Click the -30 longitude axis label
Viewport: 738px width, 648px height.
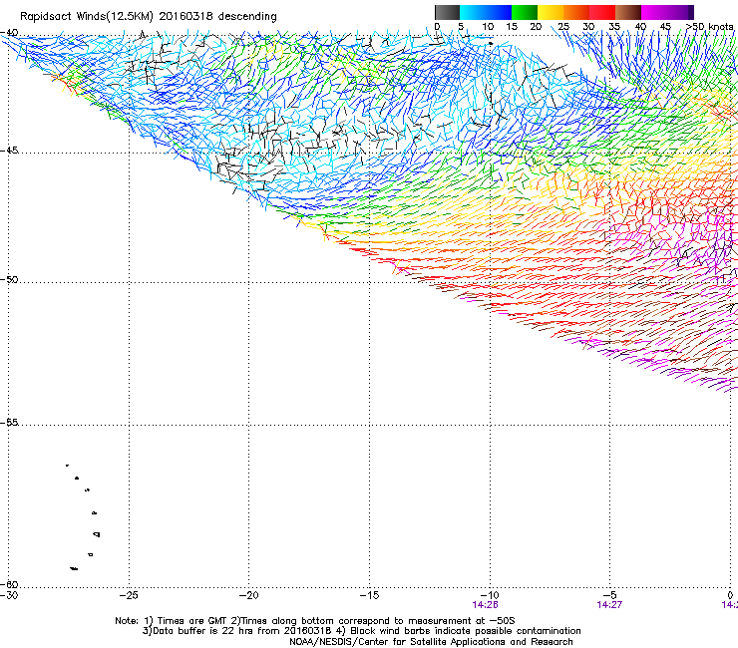point(9,595)
